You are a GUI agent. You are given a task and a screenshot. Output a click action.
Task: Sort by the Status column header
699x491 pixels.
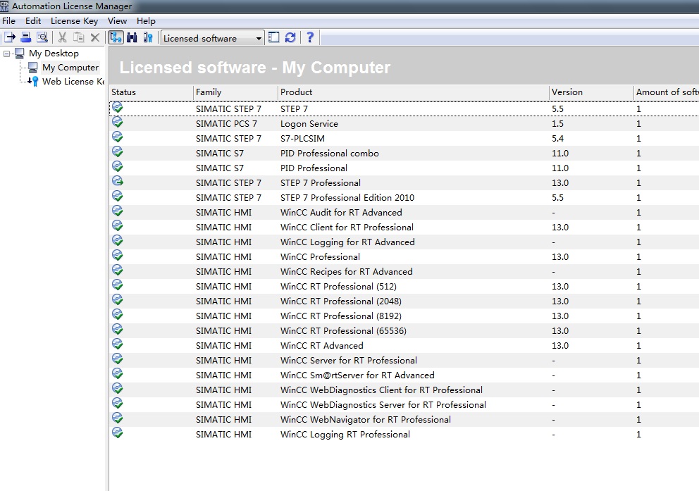point(151,92)
